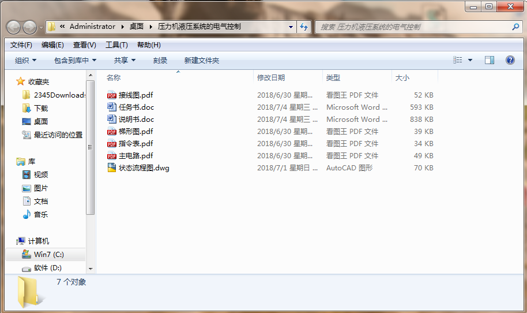Click the arrow after 桌面 in path
527x313 pixels.
[150, 27]
